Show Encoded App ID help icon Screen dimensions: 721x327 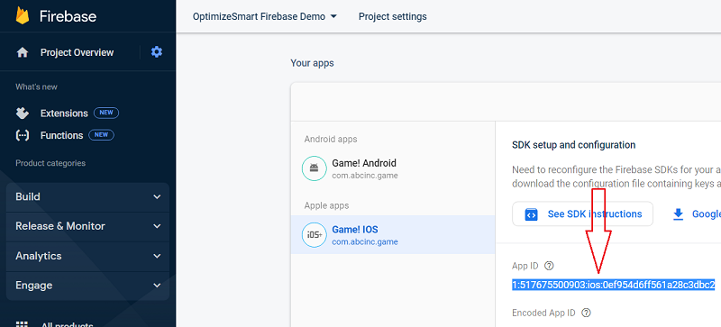pos(586,313)
